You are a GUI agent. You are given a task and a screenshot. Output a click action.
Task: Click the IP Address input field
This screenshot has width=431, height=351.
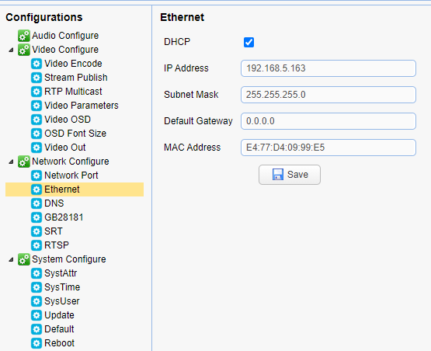click(x=328, y=68)
